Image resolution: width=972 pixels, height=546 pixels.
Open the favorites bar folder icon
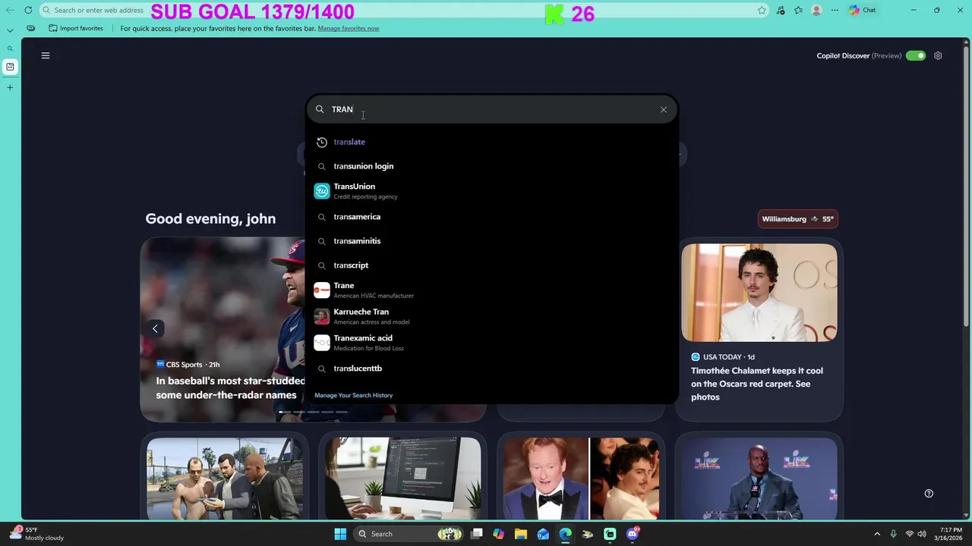click(x=30, y=28)
